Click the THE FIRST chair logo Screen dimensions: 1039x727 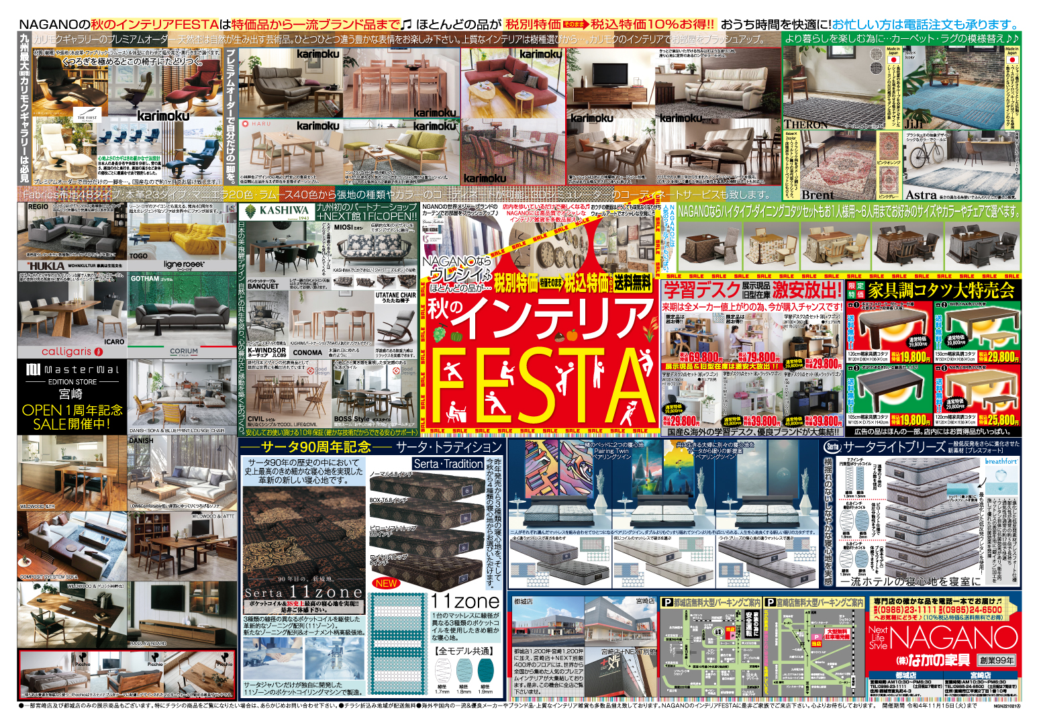[87, 116]
